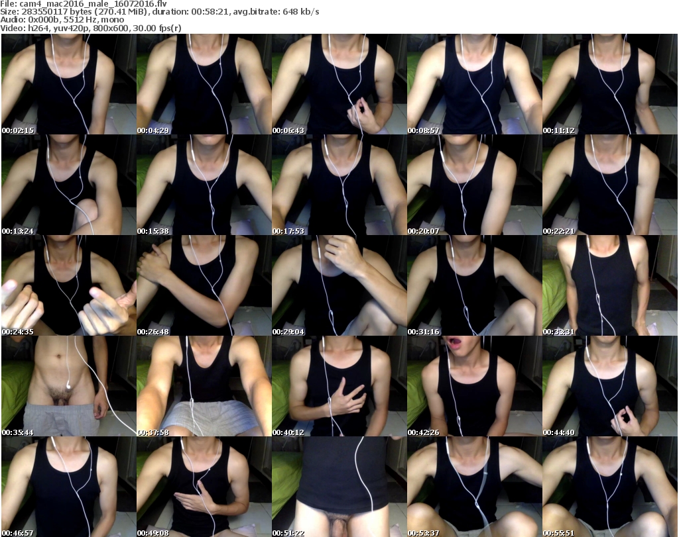
Task: Select the thumbnail timestamped 00:40:12
Action: (339, 387)
